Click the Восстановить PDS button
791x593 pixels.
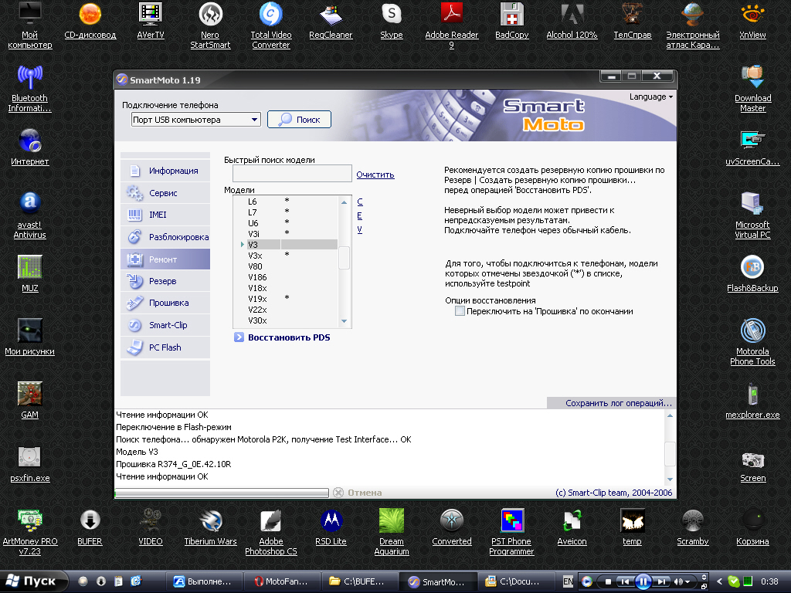click(x=283, y=337)
